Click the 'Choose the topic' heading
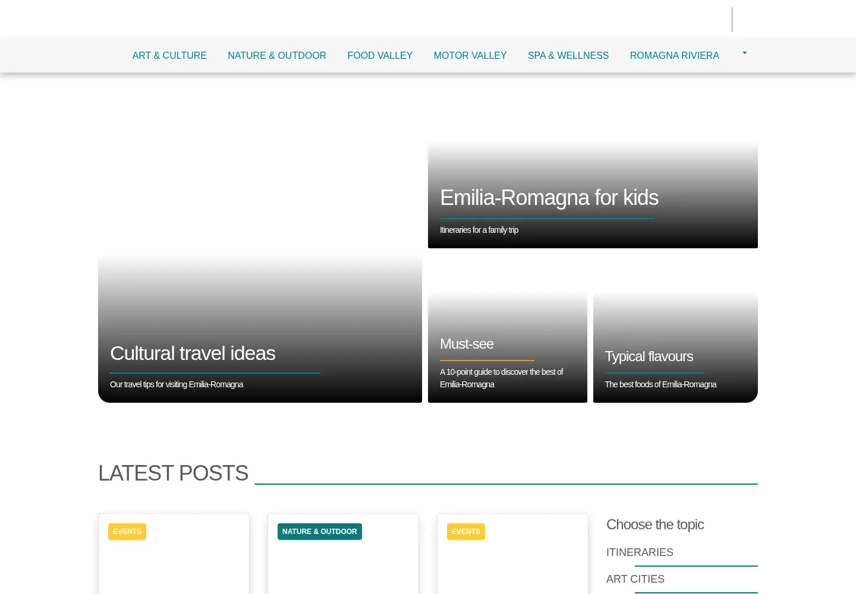The image size is (856, 594). (x=655, y=525)
